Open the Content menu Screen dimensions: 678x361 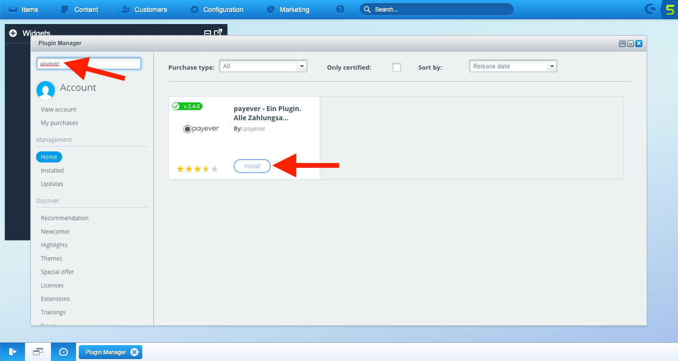coord(80,10)
